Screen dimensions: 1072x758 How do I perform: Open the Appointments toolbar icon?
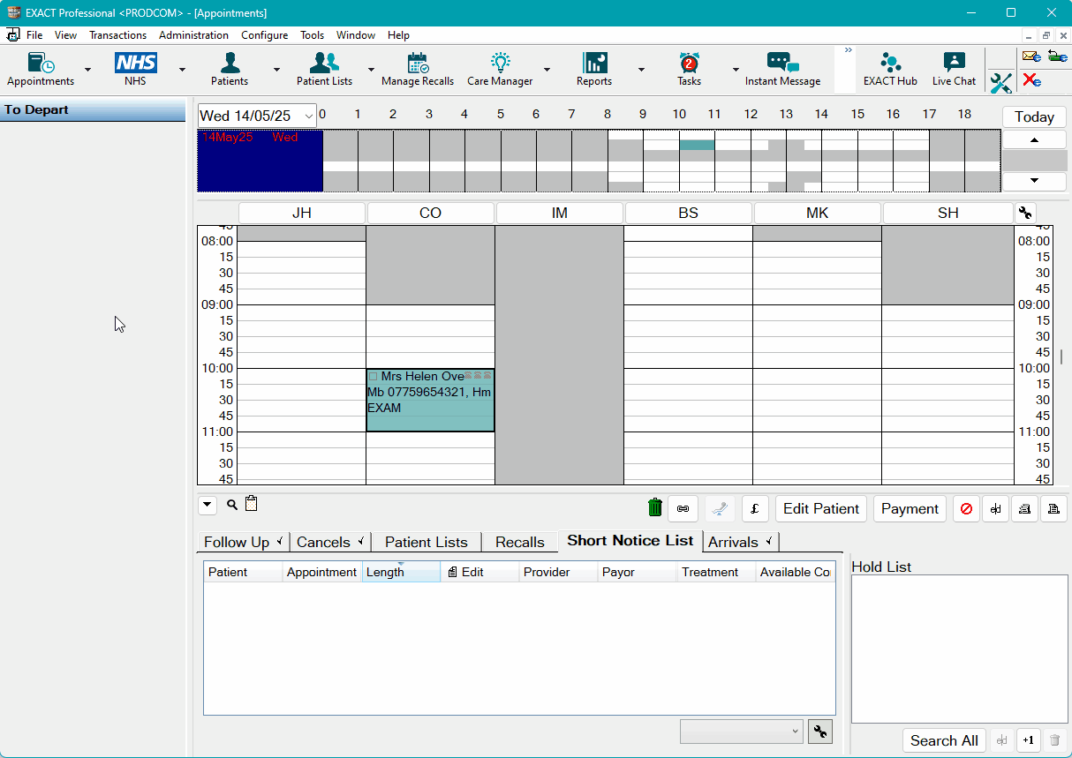[41, 69]
